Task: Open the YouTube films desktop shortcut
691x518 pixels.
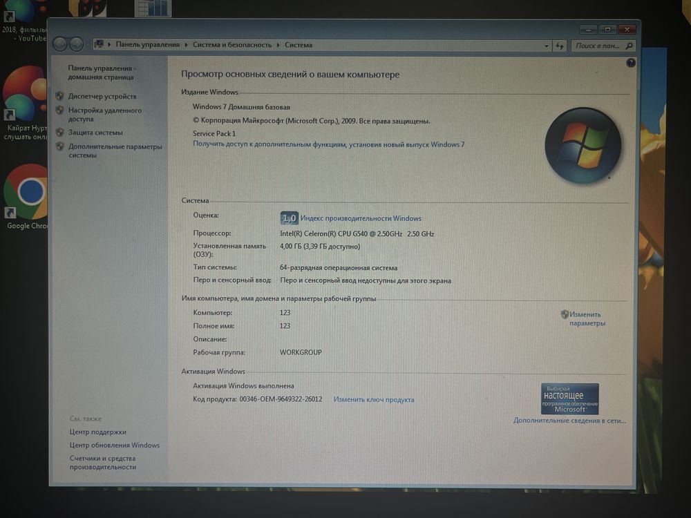Action: pyautogui.click(x=24, y=22)
